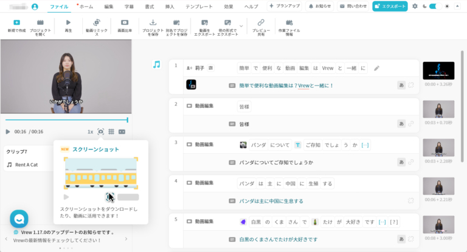
Task: Click the [?] marker in clip 5
Action: (x=394, y=222)
